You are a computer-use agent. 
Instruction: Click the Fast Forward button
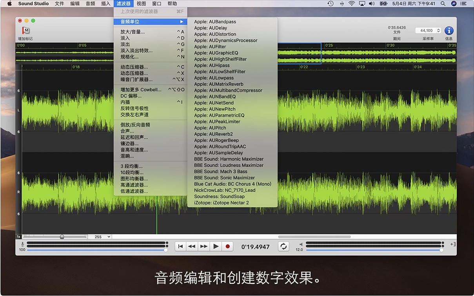click(x=204, y=246)
